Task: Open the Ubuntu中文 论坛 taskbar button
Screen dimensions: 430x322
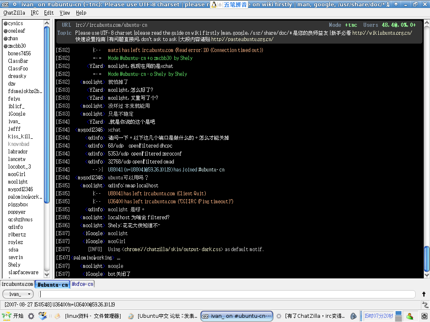Action: coord(163,316)
